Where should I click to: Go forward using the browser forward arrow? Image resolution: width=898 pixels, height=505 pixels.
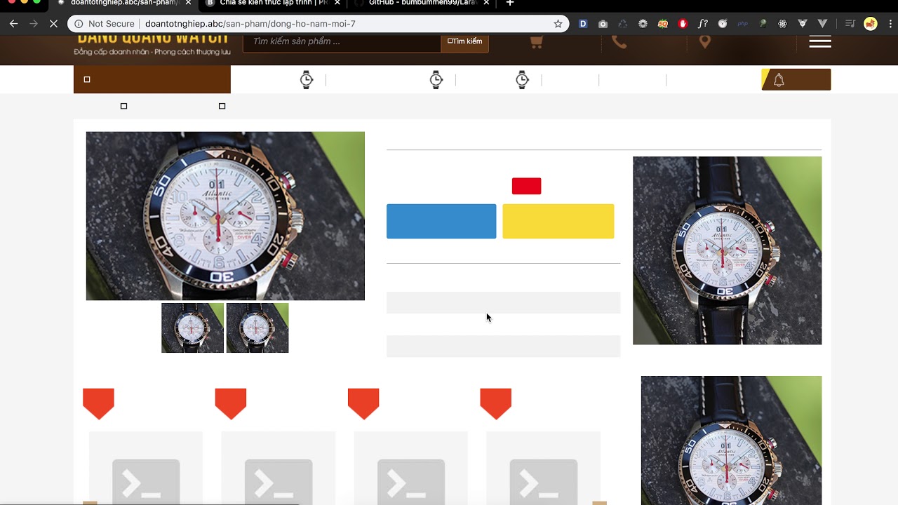click(x=34, y=24)
